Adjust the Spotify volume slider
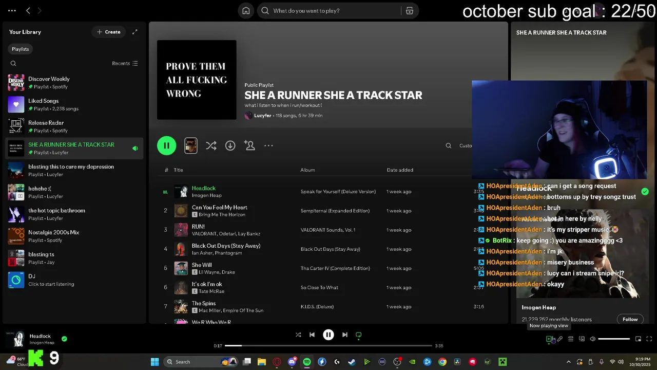Screen dimensions: 657x370 point(614,339)
